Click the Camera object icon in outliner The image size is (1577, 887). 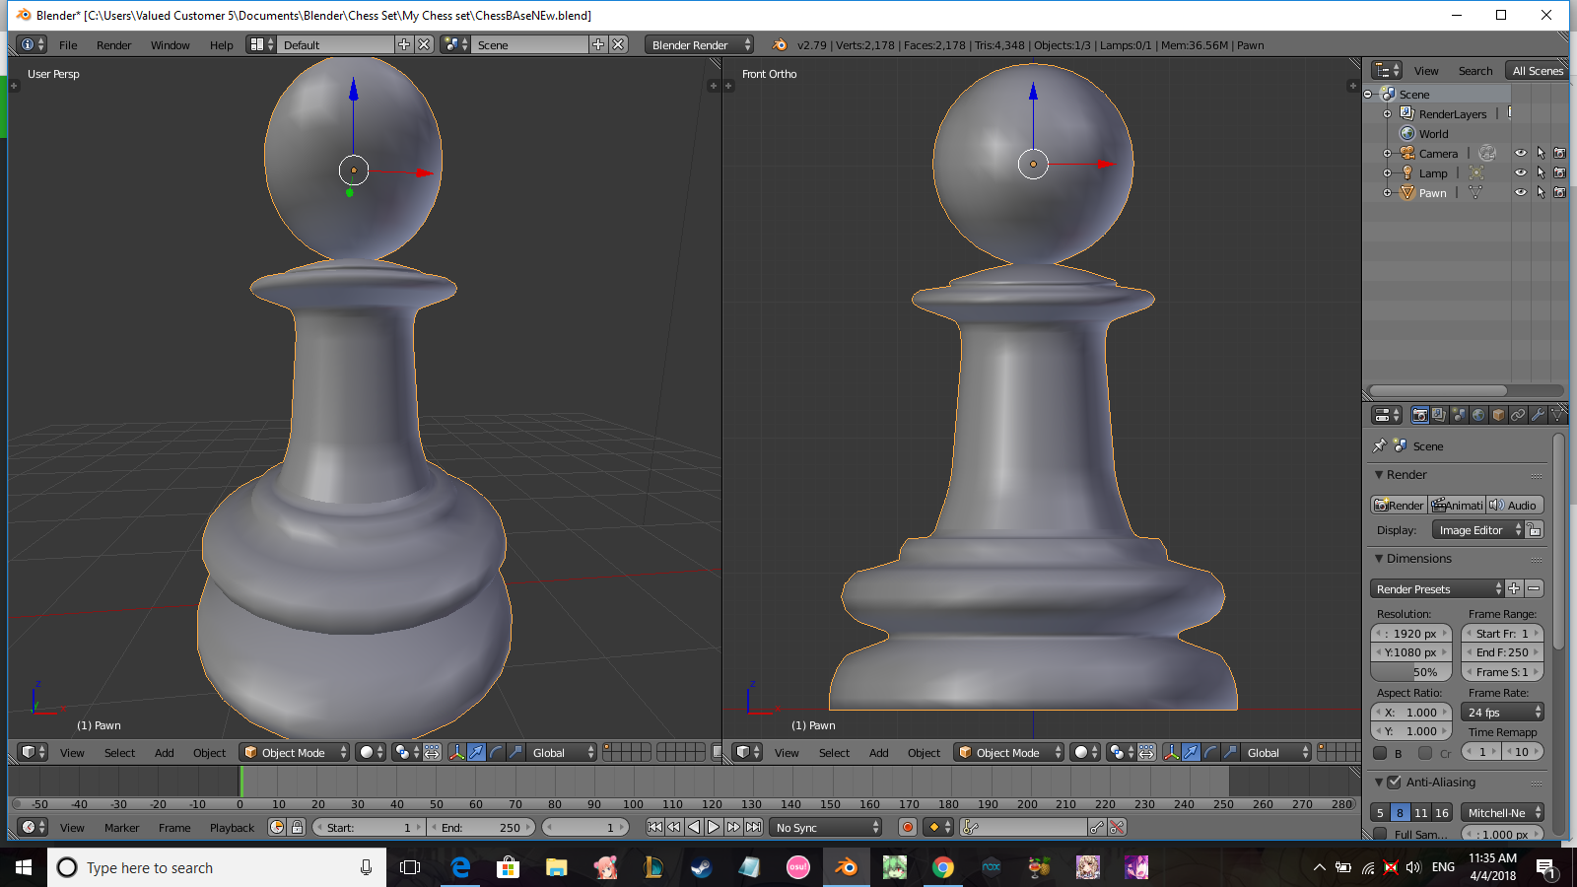click(1407, 153)
